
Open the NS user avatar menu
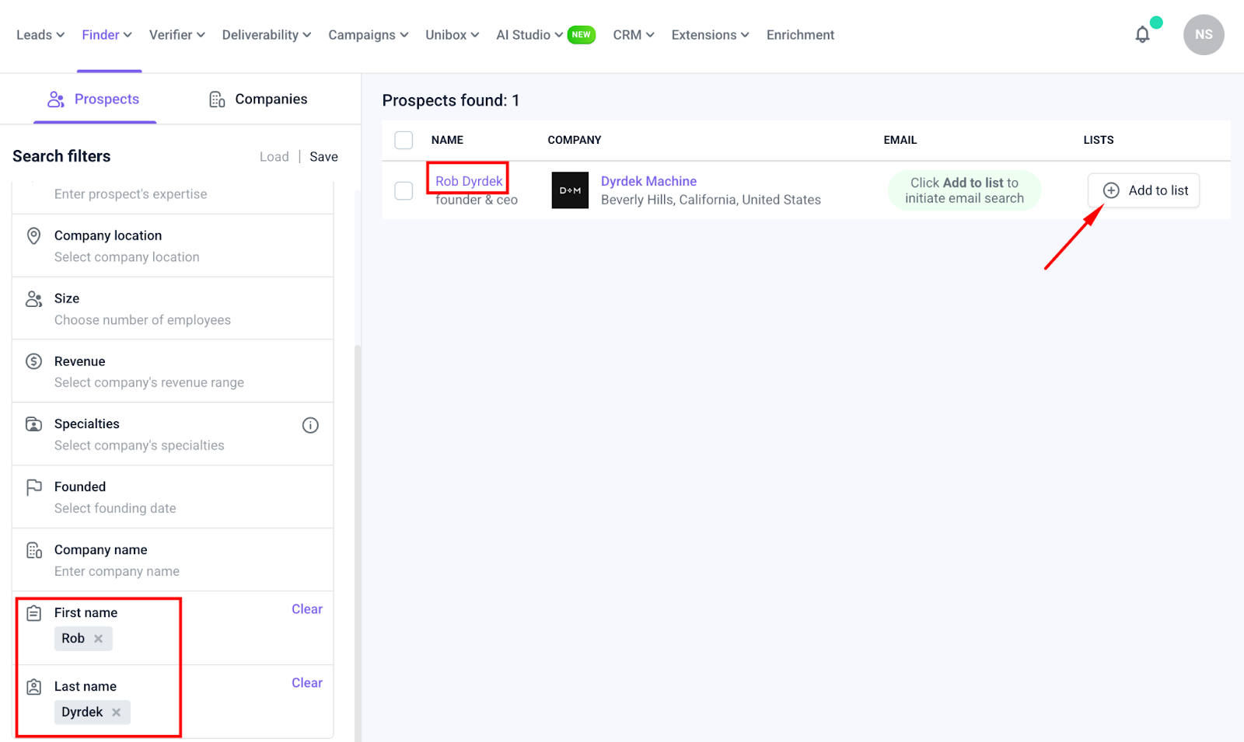pyautogui.click(x=1204, y=35)
